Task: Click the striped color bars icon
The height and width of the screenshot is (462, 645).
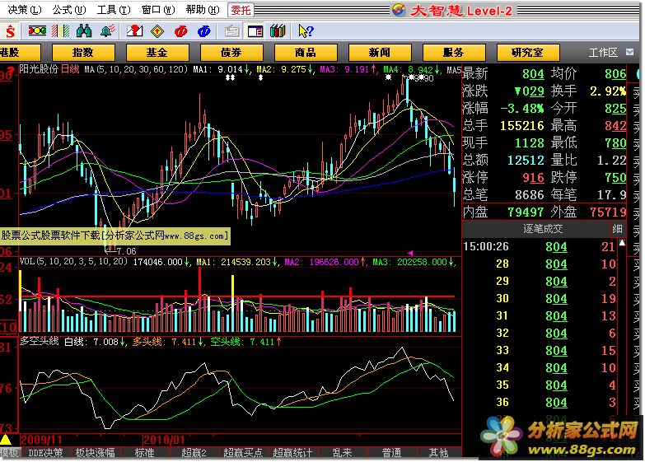Action: 61,30
